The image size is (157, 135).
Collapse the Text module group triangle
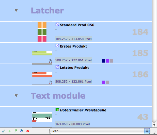[x=16, y=96]
